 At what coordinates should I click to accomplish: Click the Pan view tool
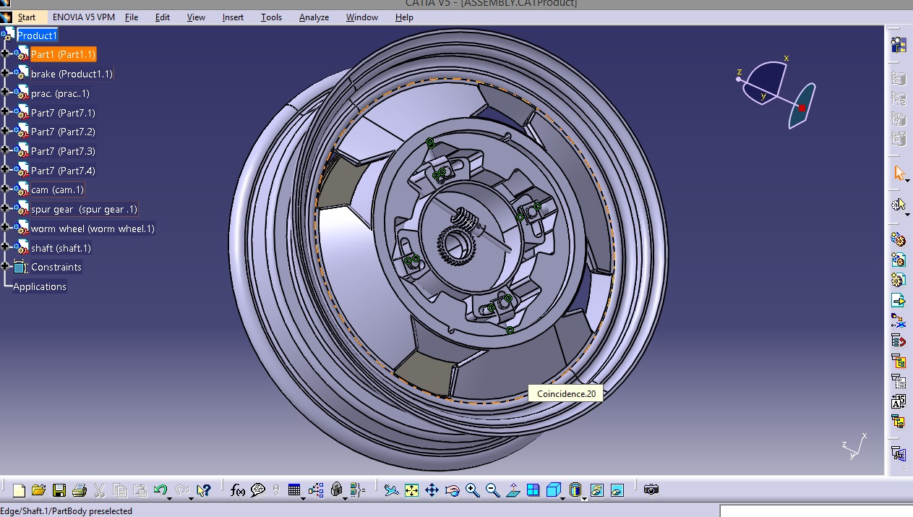432,490
